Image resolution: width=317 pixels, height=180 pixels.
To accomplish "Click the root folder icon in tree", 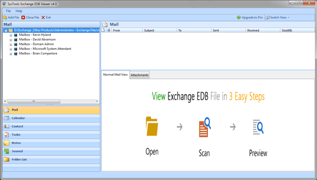I will pyautogui.click(x=11, y=30).
